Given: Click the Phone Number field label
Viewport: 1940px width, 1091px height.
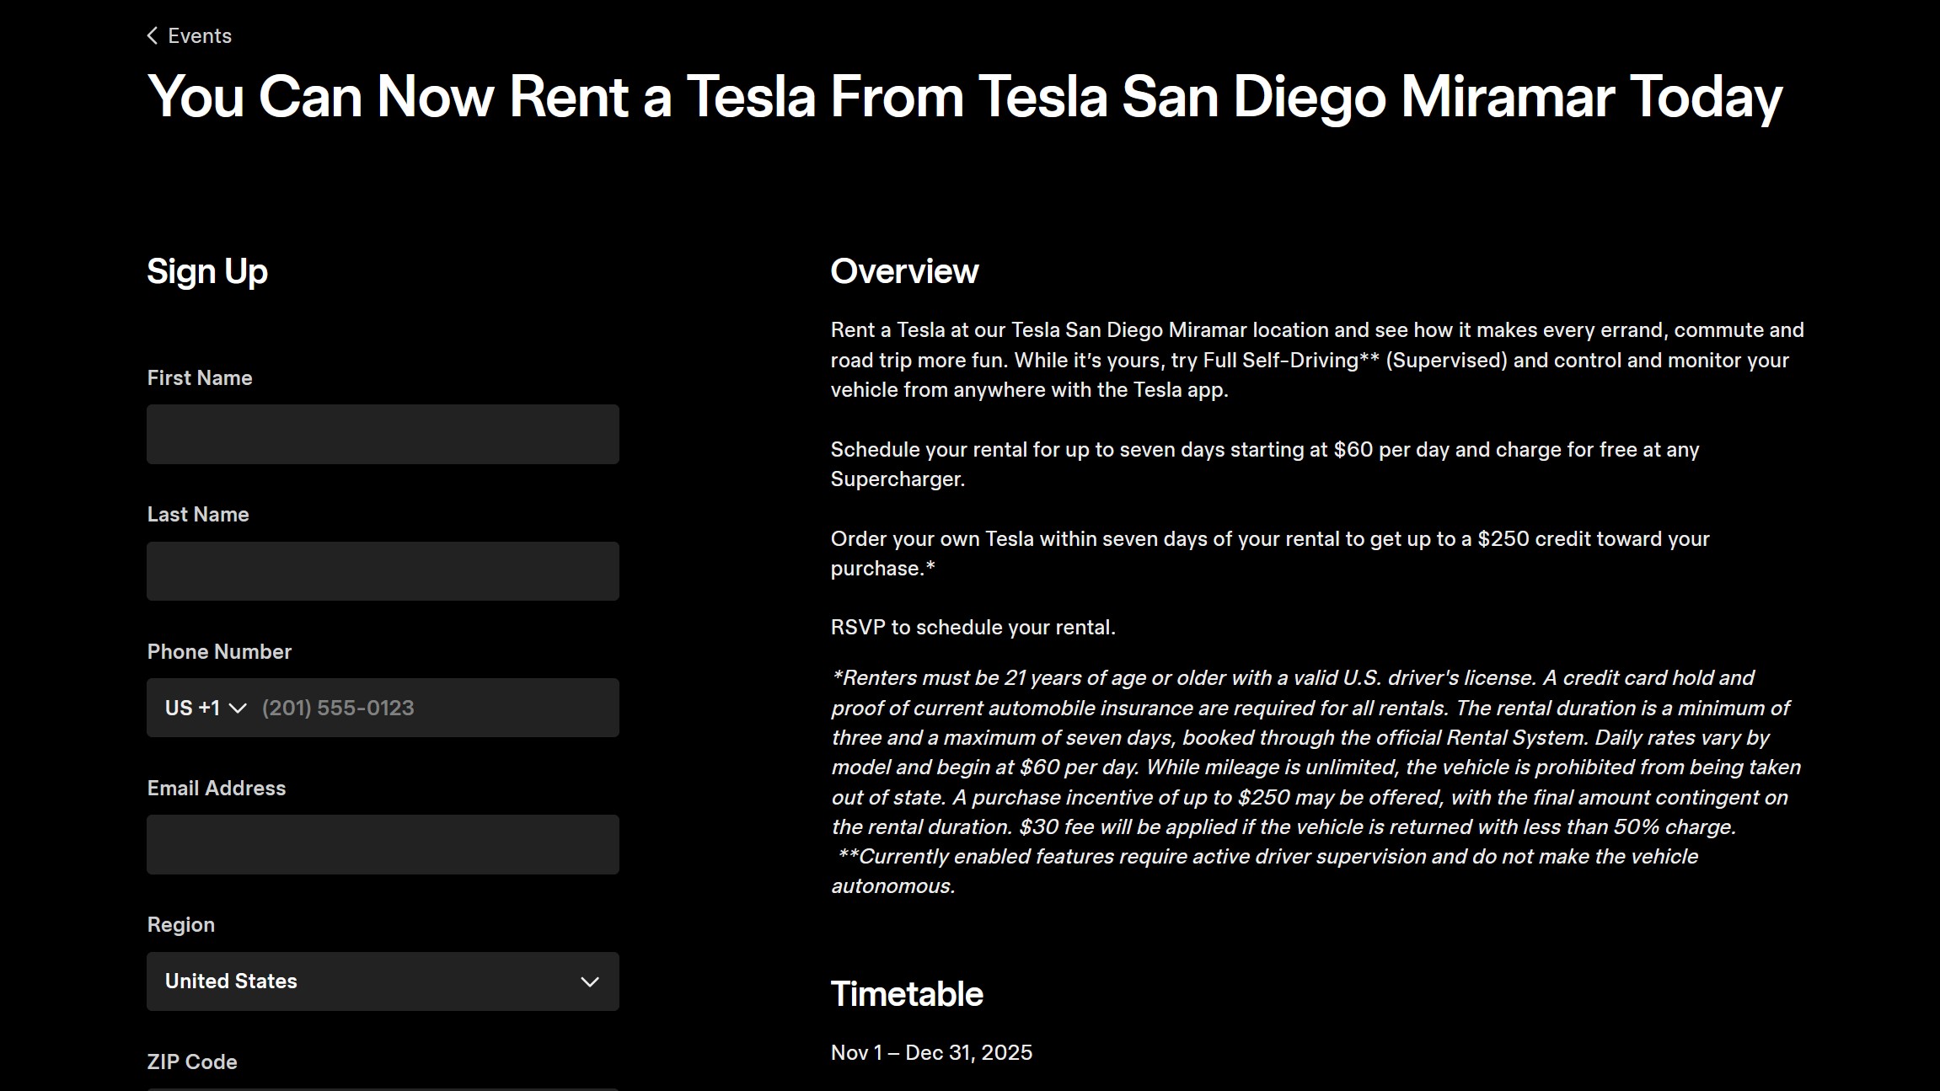Looking at the screenshot, I should 219,651.
